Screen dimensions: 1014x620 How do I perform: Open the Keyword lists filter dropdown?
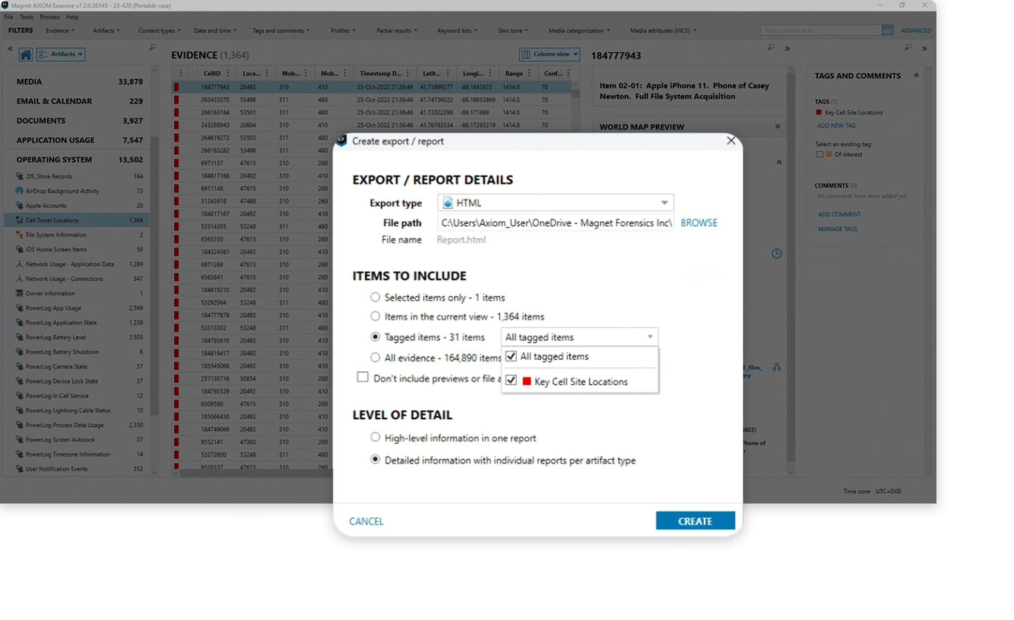[x=457, y=30]
